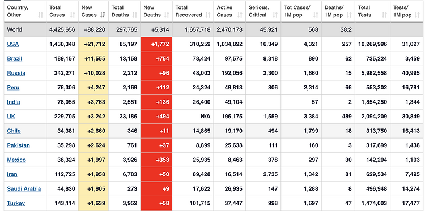Open the Saudi Arabia link
The image size is (425, 211).
24,188
